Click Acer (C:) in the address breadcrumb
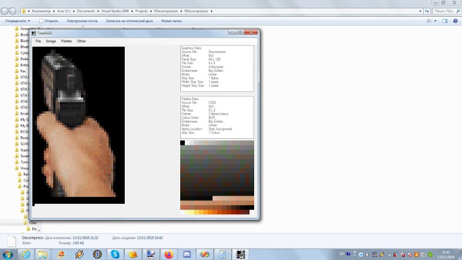Viewport: 462px width, 260px height. coord(64,11)
